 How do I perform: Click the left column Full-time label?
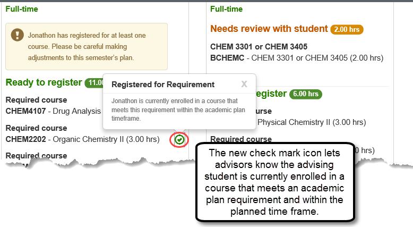click(x=22, y=9)
